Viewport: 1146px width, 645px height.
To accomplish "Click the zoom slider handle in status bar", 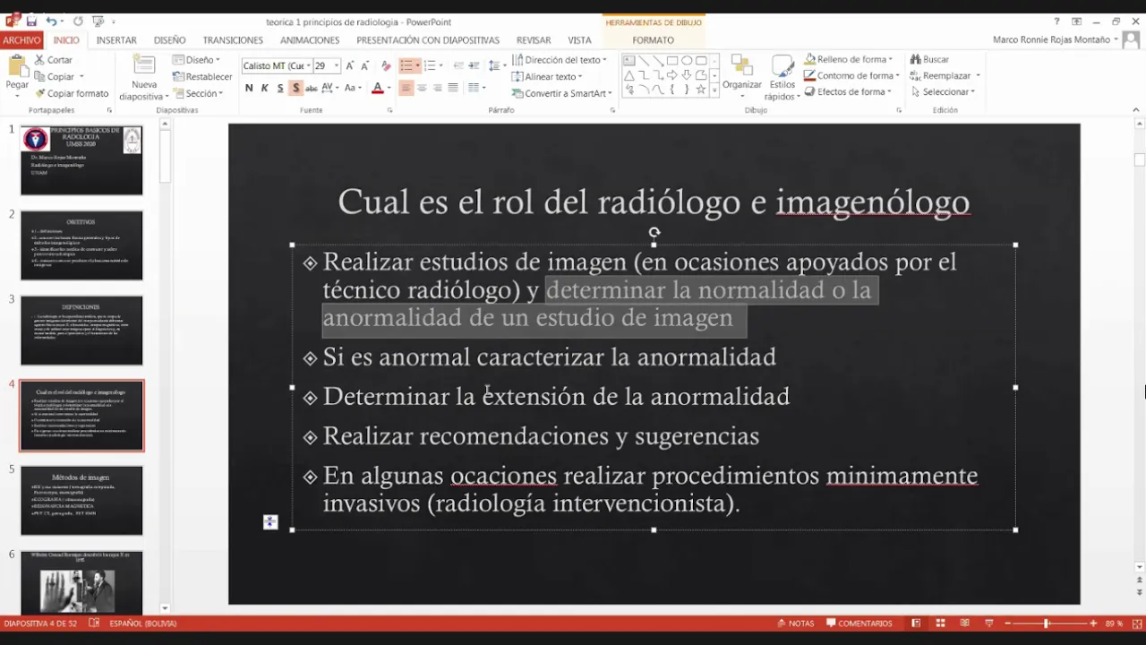I will pyautogui.click(x=1046, y=623).
